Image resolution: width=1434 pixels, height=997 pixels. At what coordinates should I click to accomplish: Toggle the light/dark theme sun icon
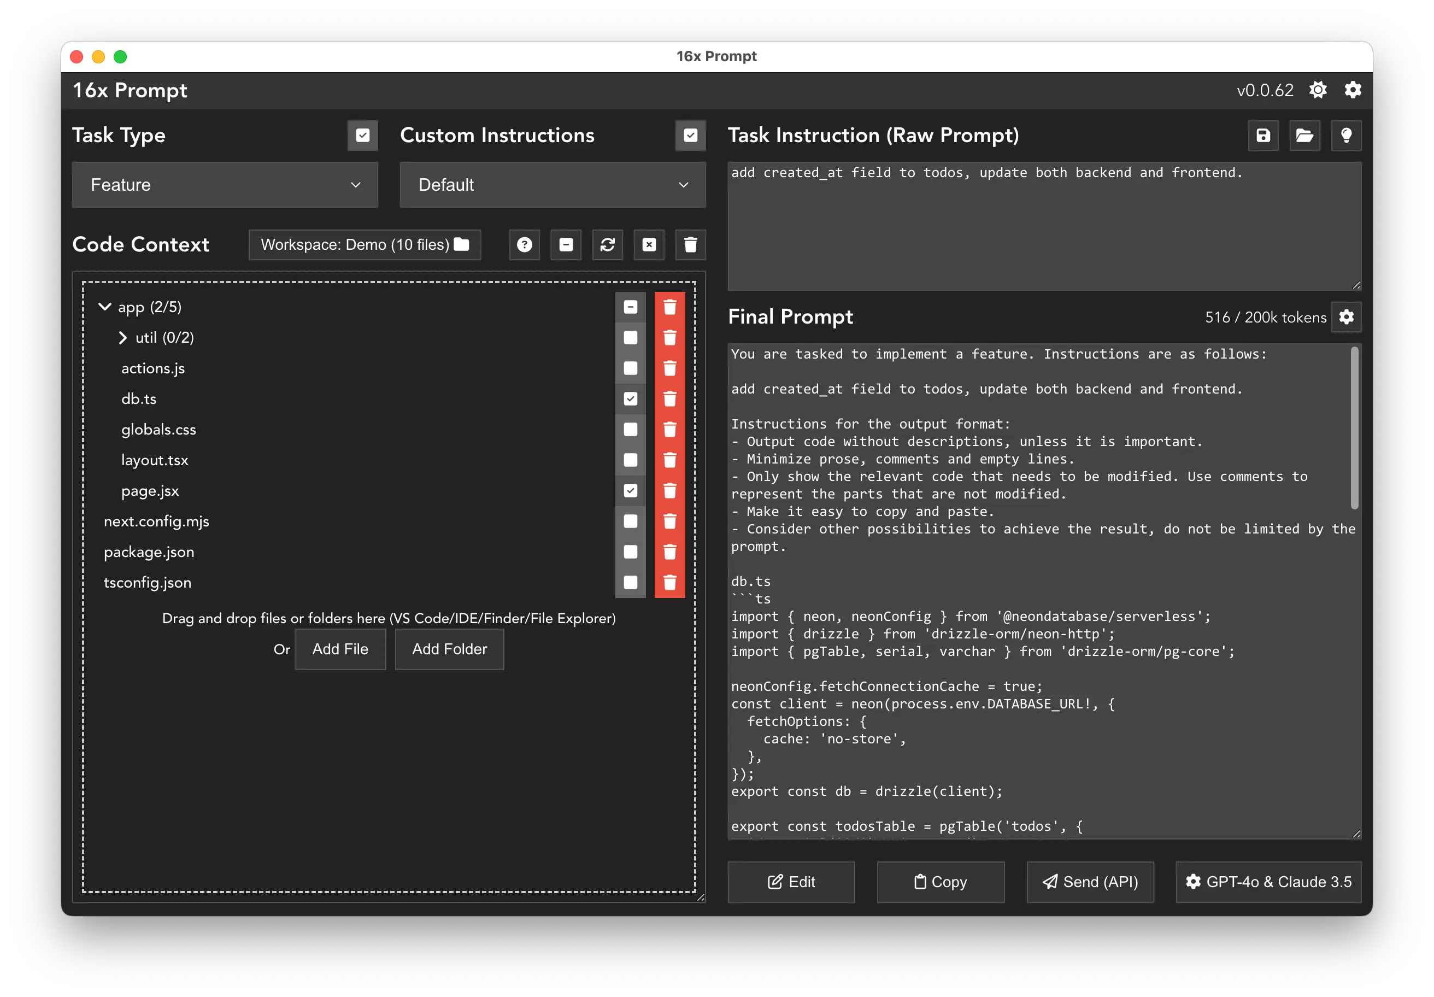[x=1318, y=90]
